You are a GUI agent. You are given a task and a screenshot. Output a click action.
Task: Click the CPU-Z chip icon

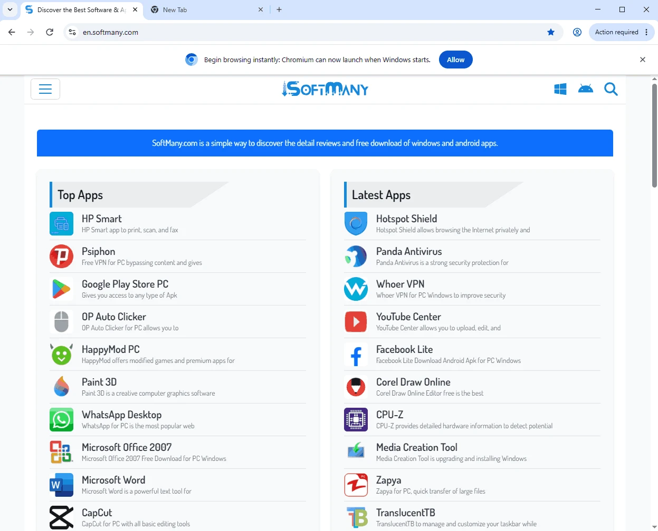pos(356,420)
